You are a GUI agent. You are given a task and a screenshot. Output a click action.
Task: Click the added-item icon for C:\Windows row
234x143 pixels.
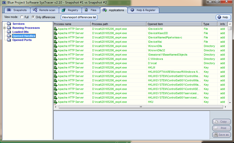[x=56, y=59]
